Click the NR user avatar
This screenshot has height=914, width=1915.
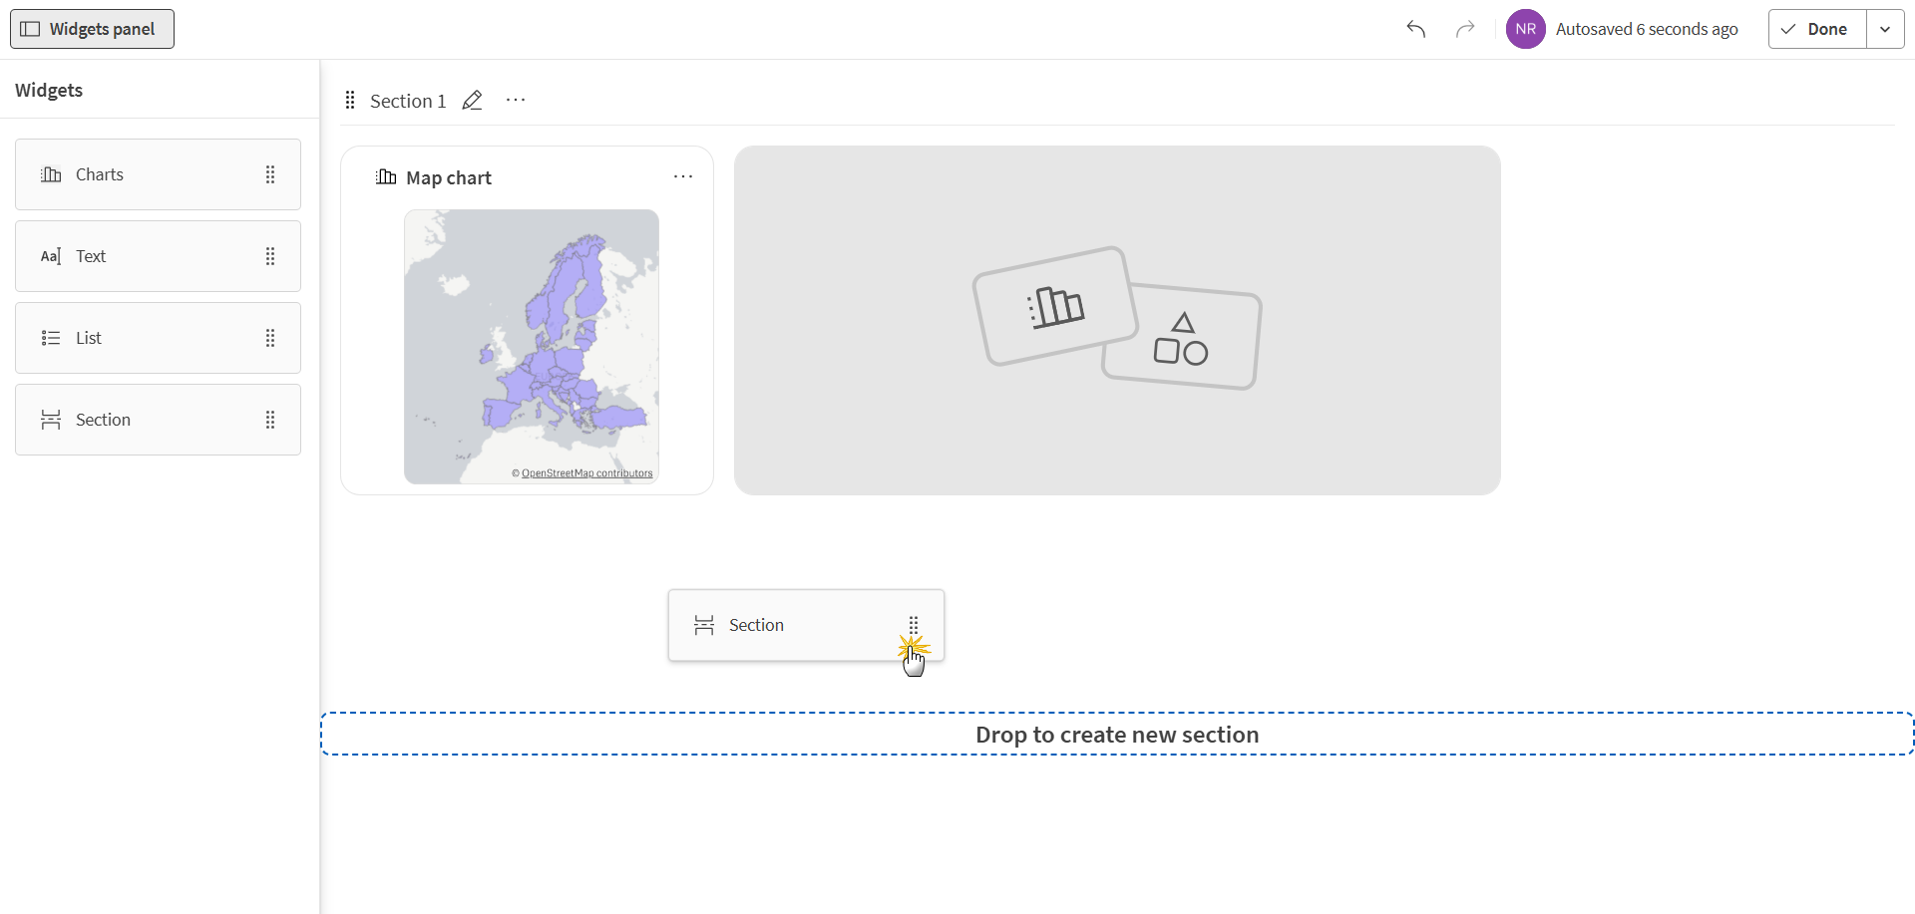pyautogui.click(x=1525, y=29)
